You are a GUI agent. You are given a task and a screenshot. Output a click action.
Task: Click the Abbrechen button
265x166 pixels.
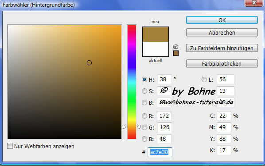(x=222, y=32)
